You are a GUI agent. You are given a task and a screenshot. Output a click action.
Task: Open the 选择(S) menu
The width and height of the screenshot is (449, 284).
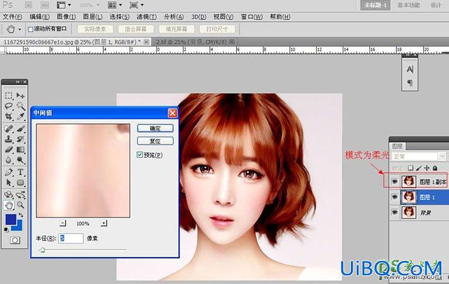tap(119, 17)
